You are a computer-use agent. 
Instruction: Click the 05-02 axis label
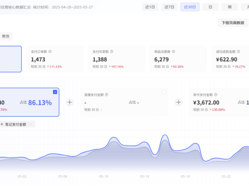22,177
